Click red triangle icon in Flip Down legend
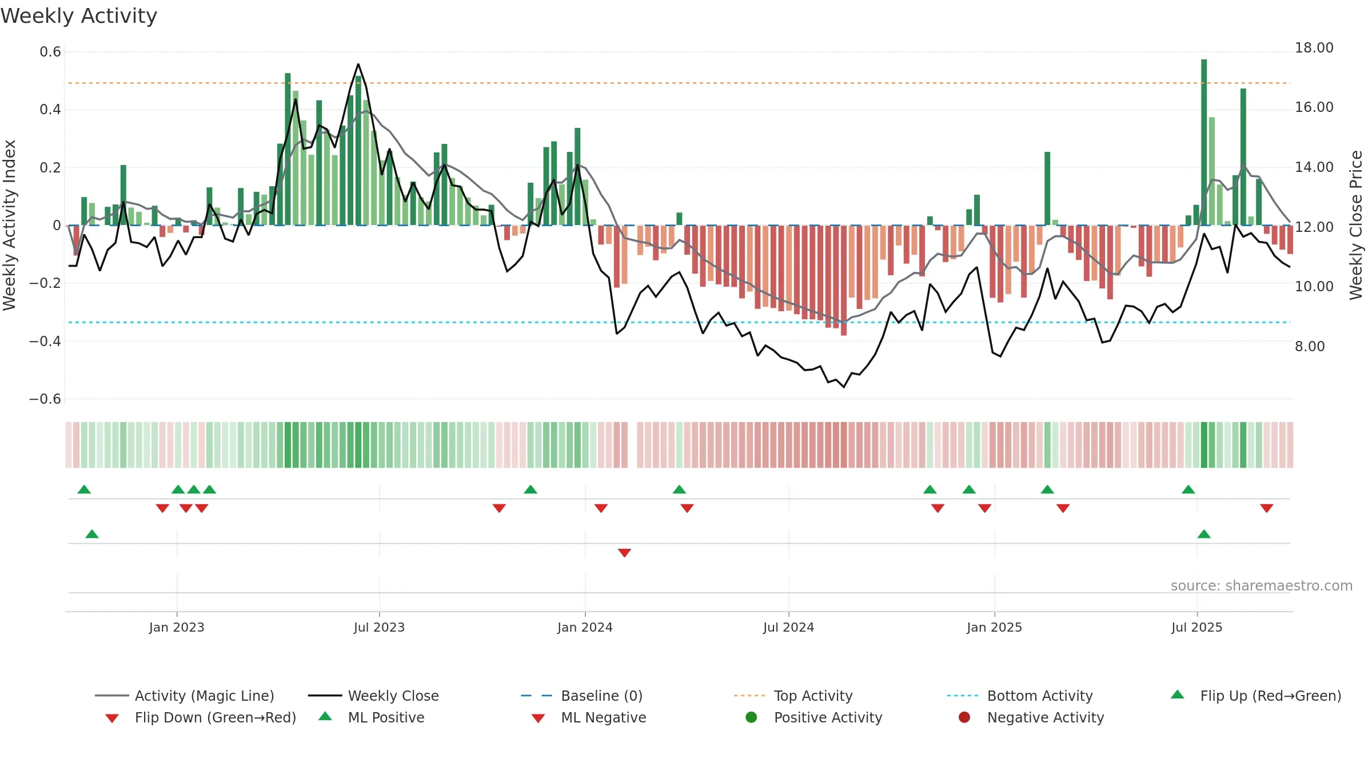The width and height of the screenshot is (1372, 771). tap(112, 718)
